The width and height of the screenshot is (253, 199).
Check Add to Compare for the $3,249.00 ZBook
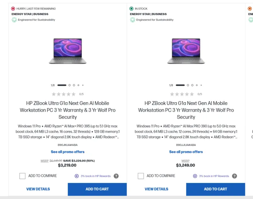click(141, 176)
